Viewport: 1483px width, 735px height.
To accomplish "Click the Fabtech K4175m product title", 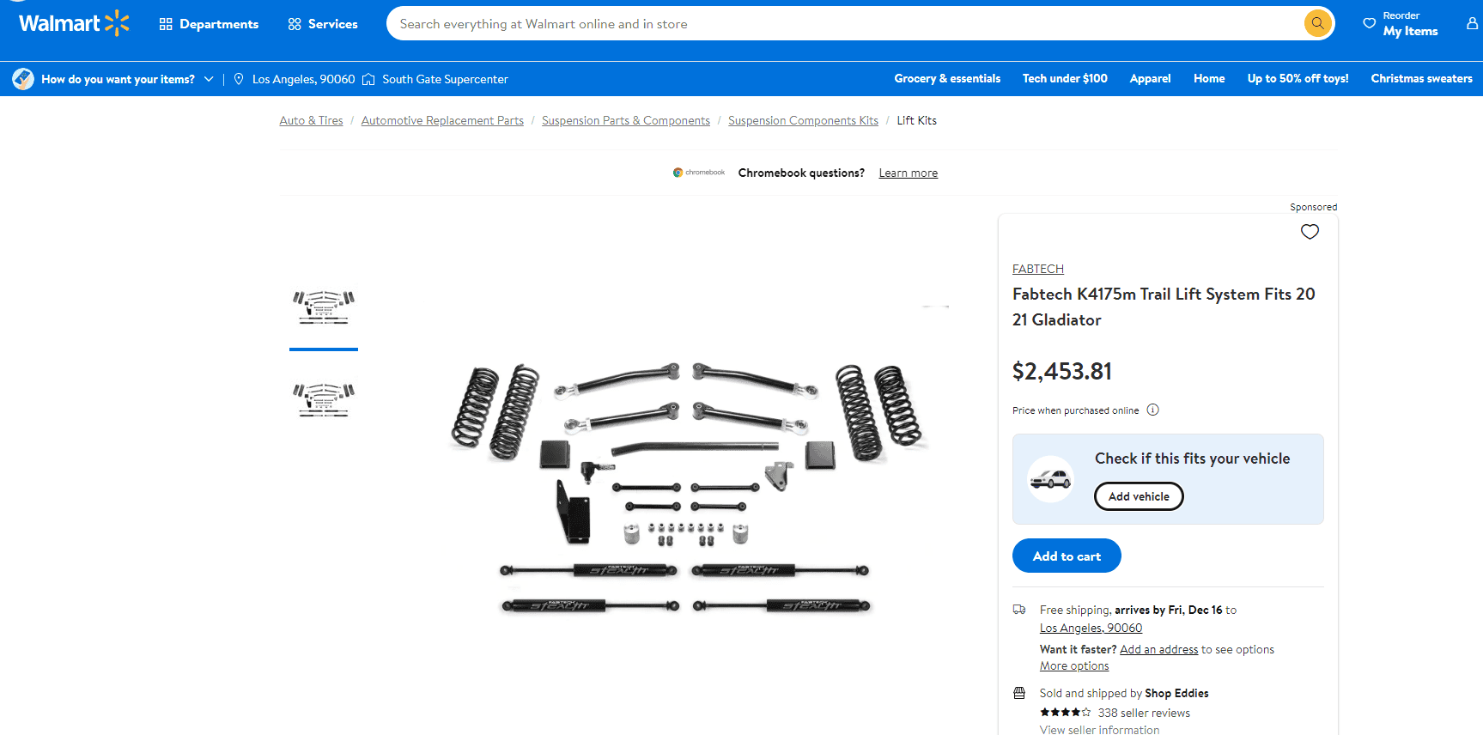I will (1164, 307).
